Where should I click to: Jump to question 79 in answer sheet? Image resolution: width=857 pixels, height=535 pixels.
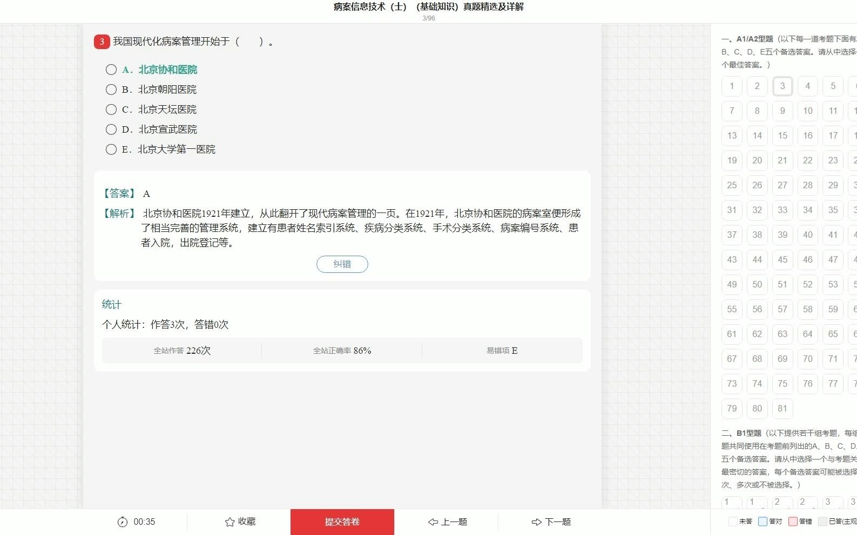[x=732, y=409]
